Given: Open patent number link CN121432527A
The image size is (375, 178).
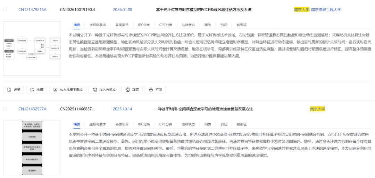Looking at the screenshot, I should (x=32, y=109).
